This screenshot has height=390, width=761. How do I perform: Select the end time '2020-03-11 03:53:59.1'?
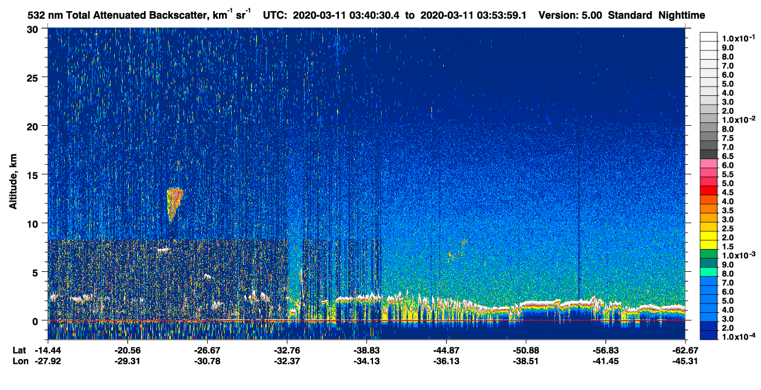click(473, 16)
